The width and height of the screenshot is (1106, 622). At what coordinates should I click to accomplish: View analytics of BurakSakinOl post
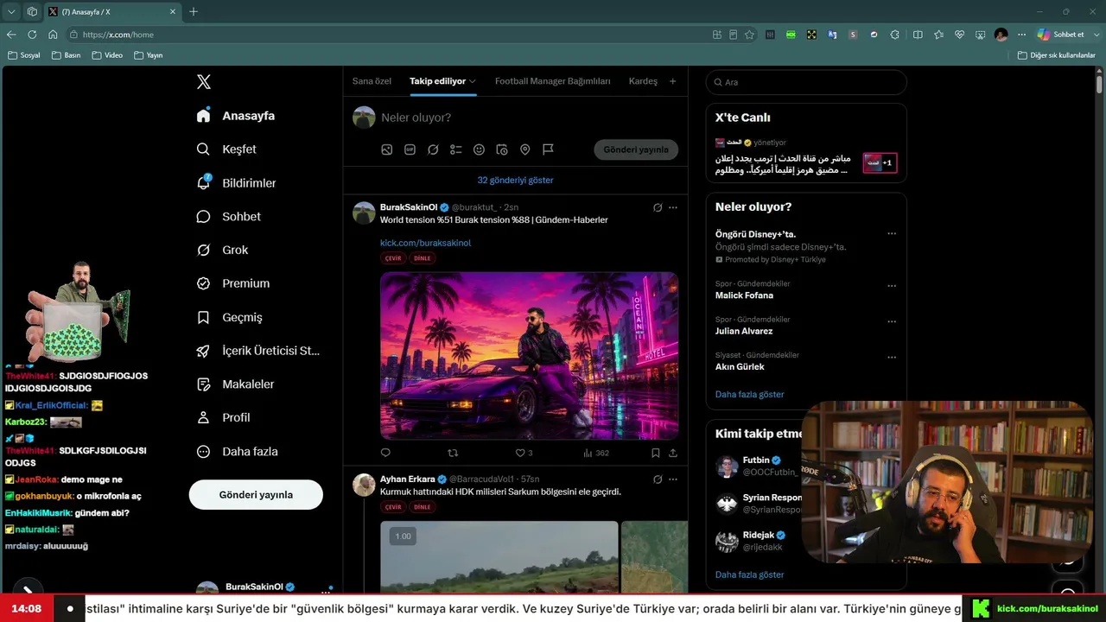pyautogui.click(x=596, y=453)
